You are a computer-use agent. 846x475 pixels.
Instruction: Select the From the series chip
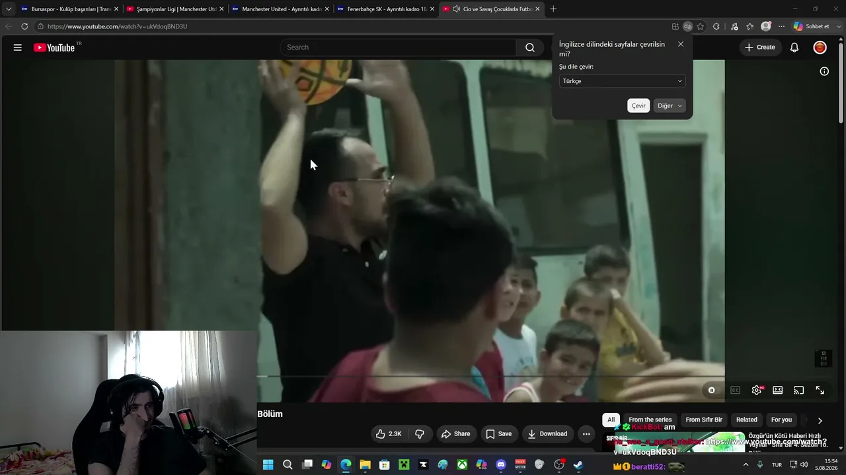pos(650,420)
